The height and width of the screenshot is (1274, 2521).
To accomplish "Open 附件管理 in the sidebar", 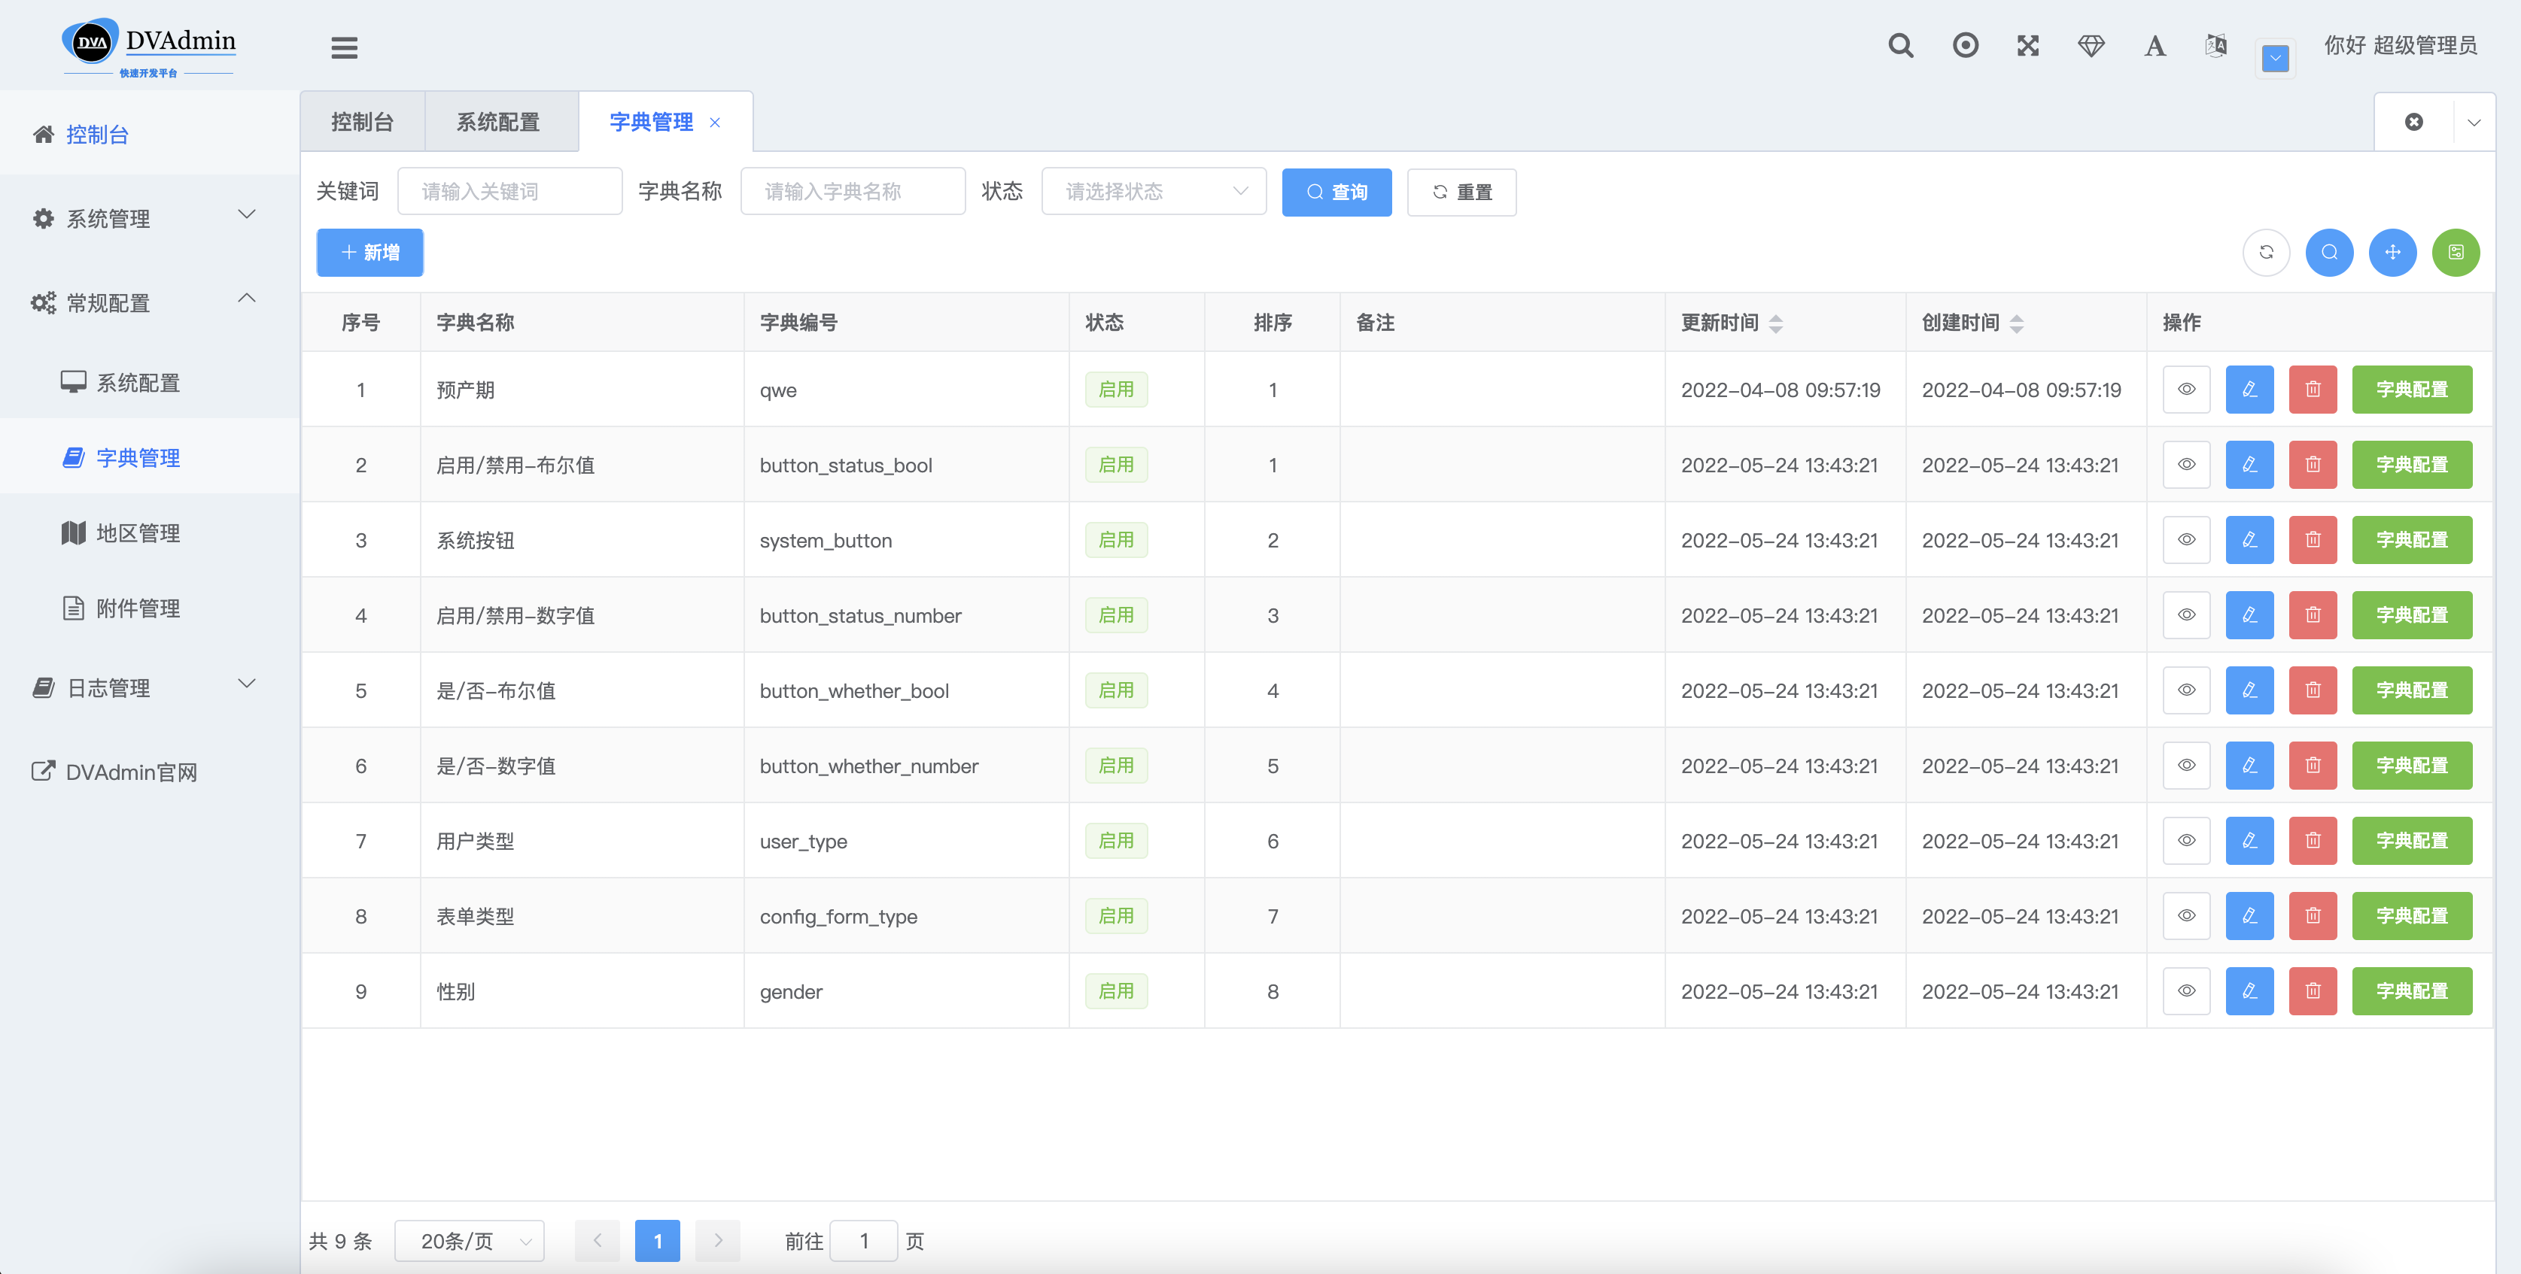I will (149, 608).
